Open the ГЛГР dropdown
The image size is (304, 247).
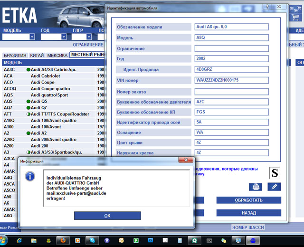click(x=88, y=37)
